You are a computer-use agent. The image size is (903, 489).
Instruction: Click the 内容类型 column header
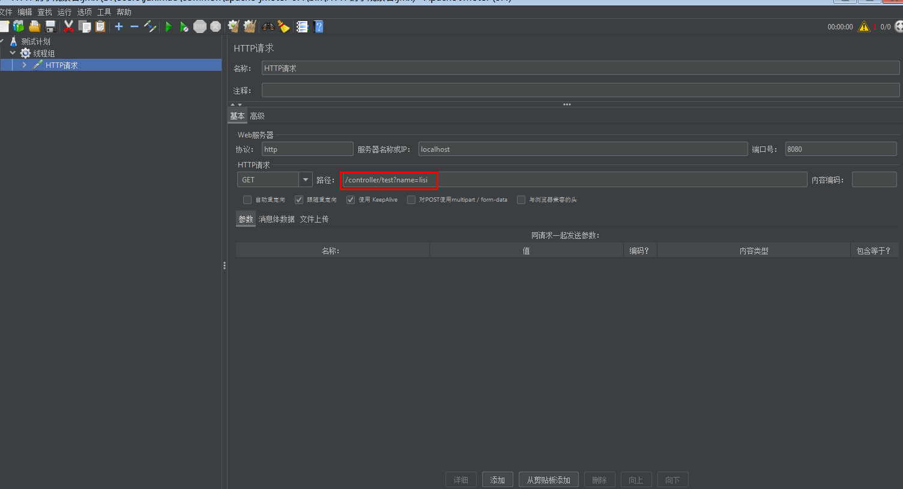[754, 251]
